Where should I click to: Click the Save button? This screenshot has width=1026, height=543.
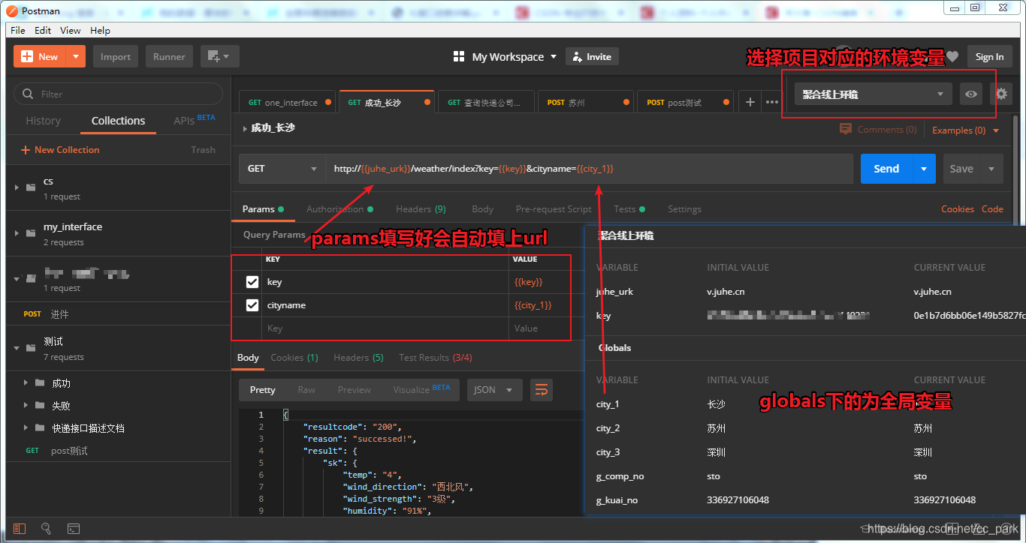point(961,169)
